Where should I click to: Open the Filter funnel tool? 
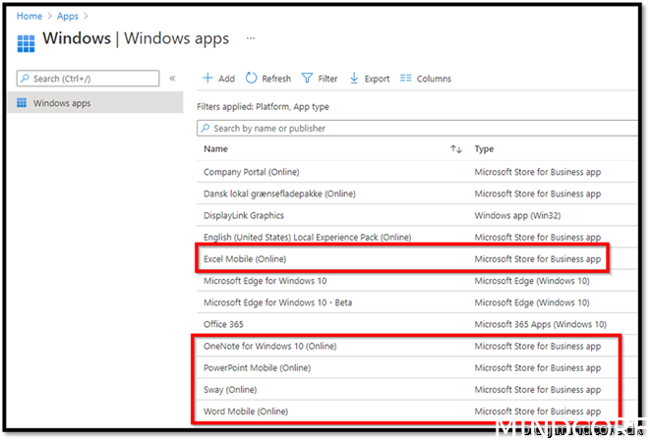tap(308, 79)
